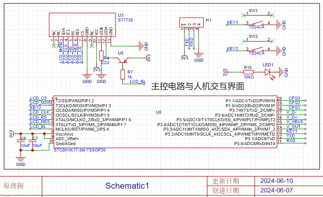The image size is (323, 197).
Task: Click pin name P3.0/ADC8/RxD/INT4
Action: [255, 144]
